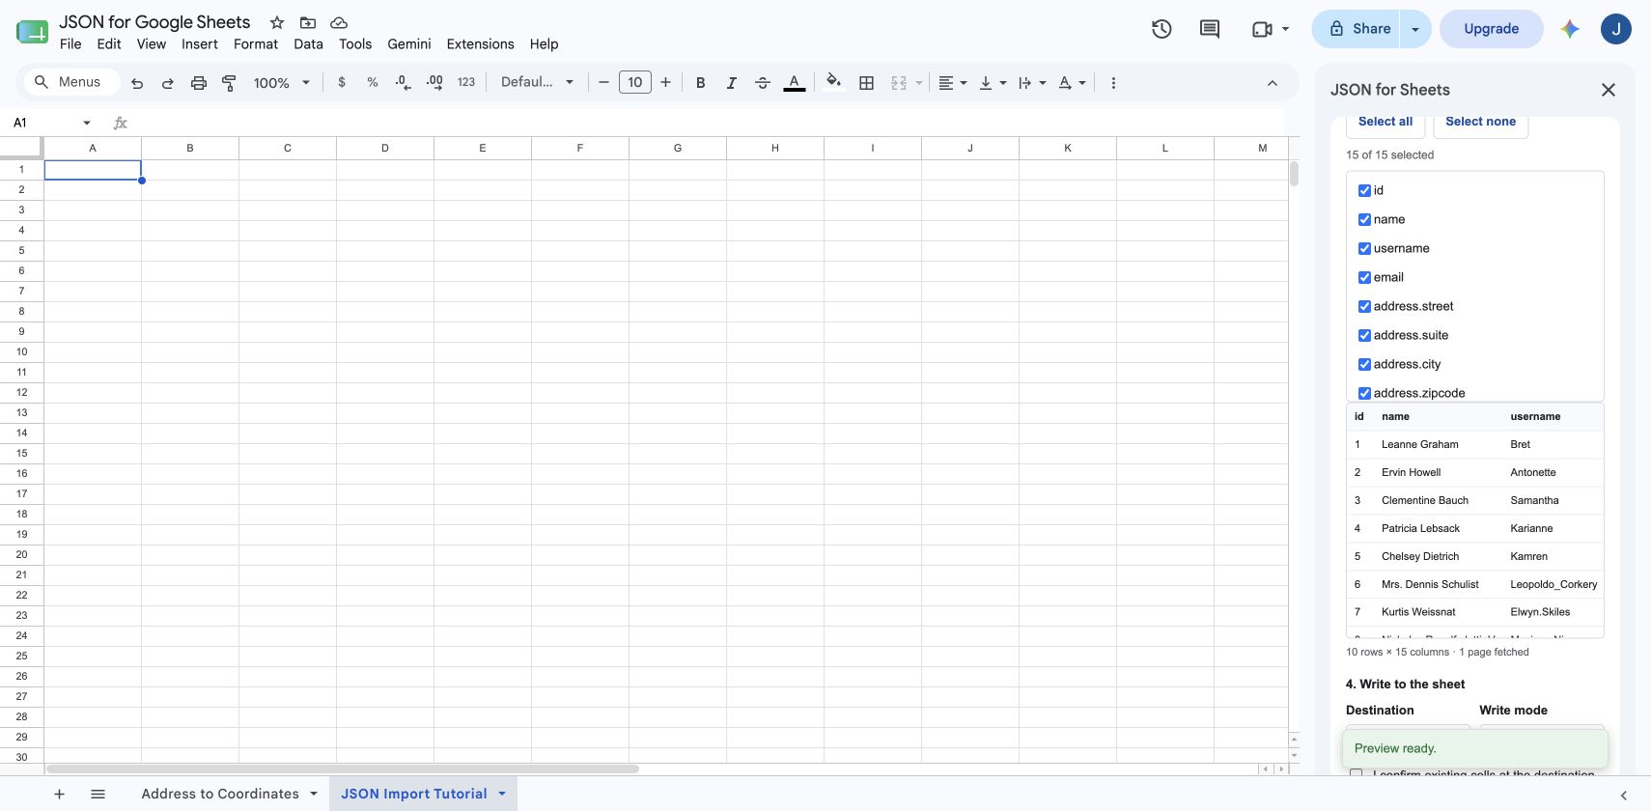Screen dimensions: 1651x811
Task: Open the account avatar J
Action: pyautogui.click(x=1616, y=29)
